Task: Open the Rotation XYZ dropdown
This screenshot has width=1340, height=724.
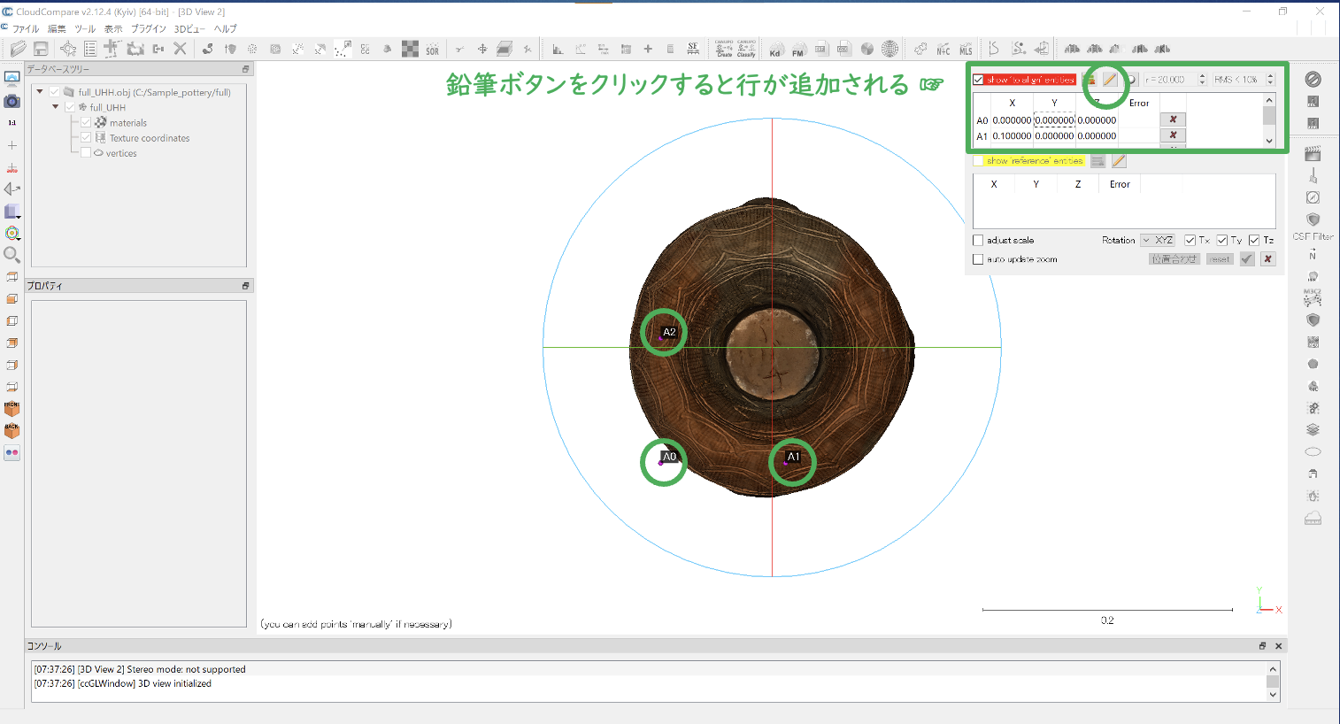Action: [x=1158, y=241]
